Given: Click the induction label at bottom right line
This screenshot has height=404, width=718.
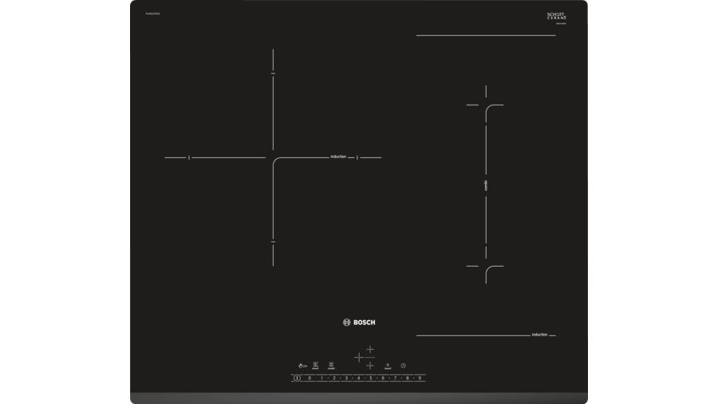Looking at the screenshot, I should [x=539, y=335].
